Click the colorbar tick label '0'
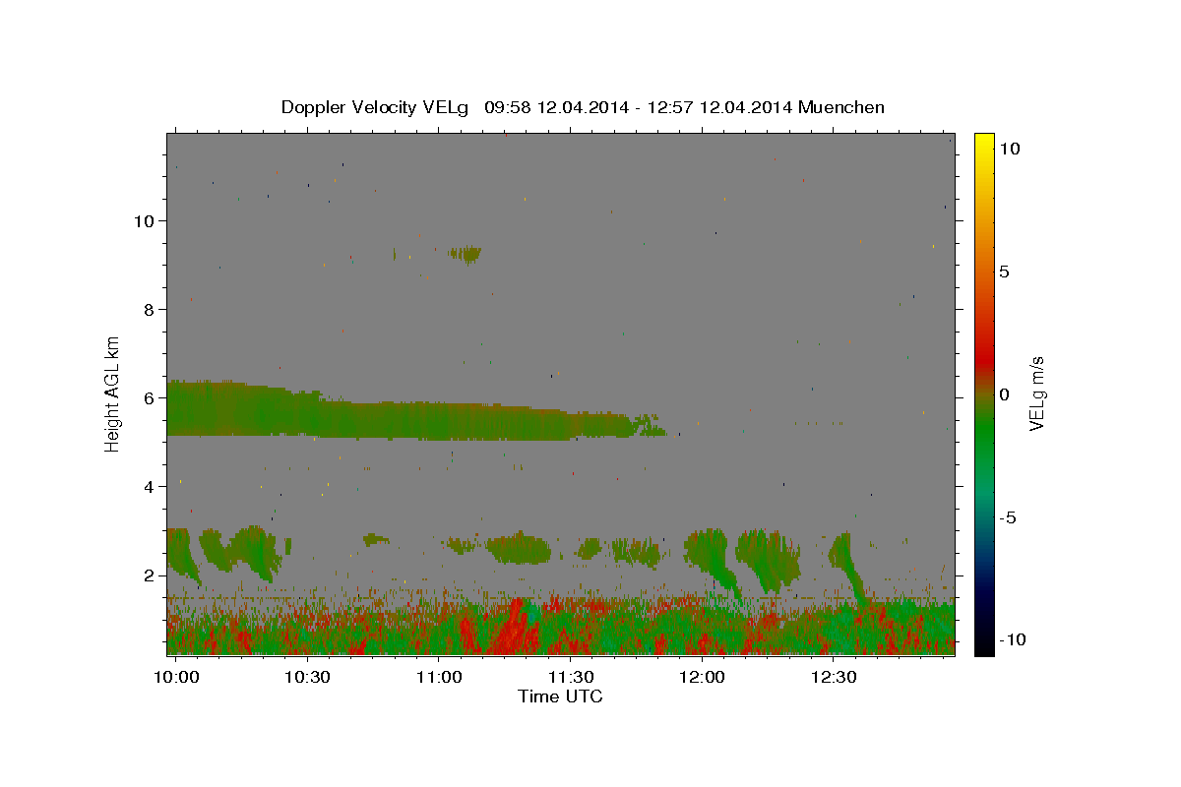The width and height of the screenshot is (1181, 787). point(1004,394)
